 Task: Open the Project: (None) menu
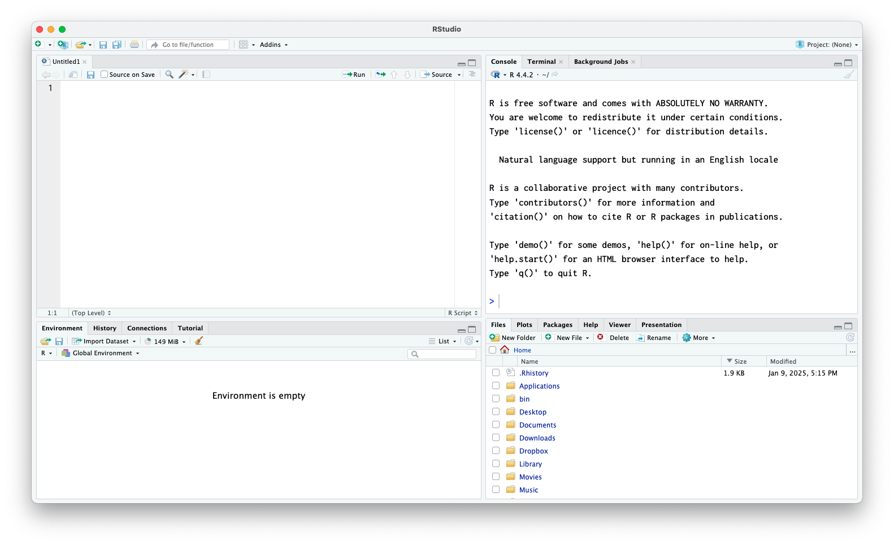pos(828,45)
